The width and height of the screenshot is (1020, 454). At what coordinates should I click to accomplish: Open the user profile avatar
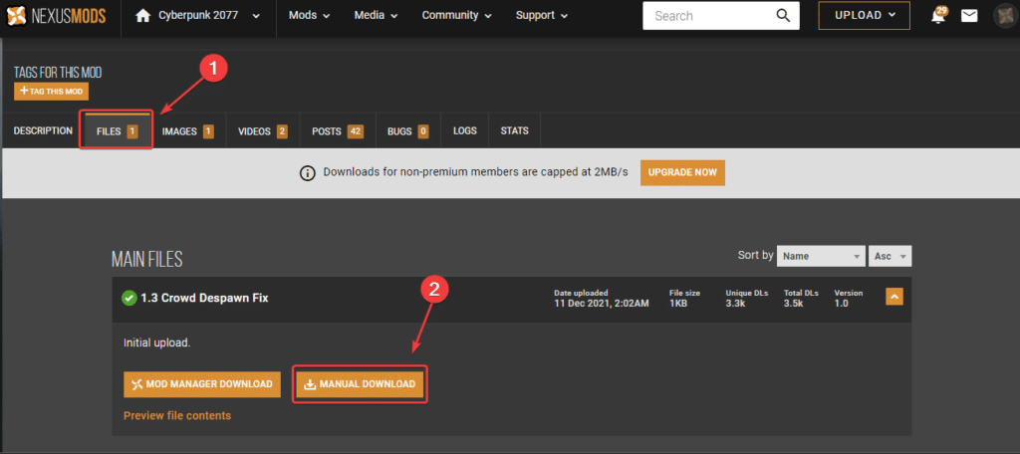1006,16
